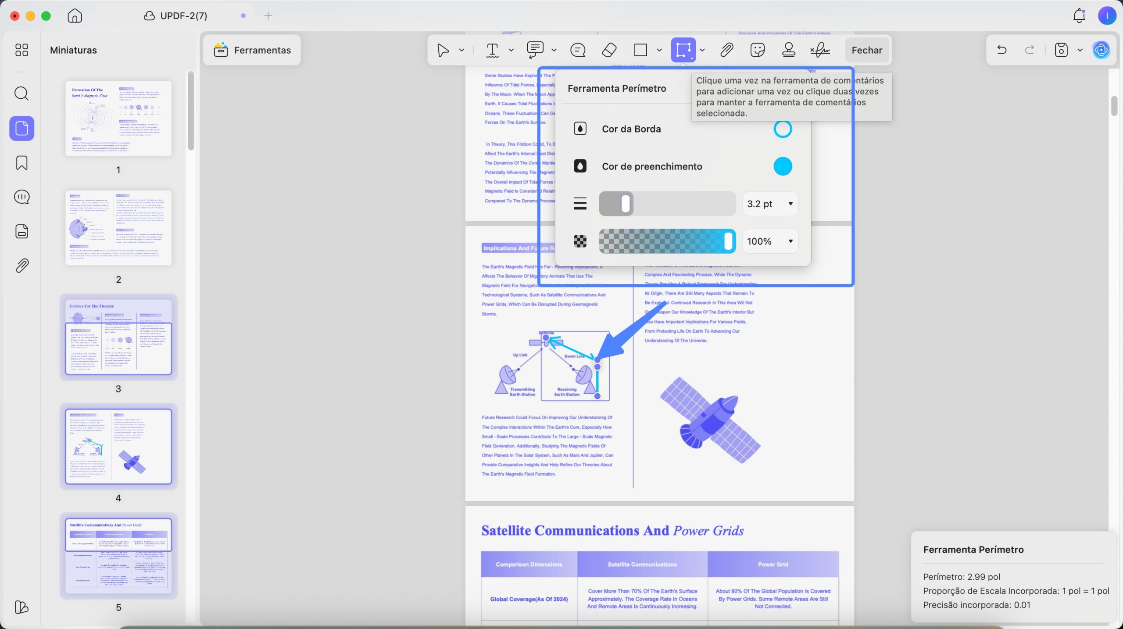This screenshot has width=1123, height=629.
Task: Select the note comment tool
Action: (535, 50)
